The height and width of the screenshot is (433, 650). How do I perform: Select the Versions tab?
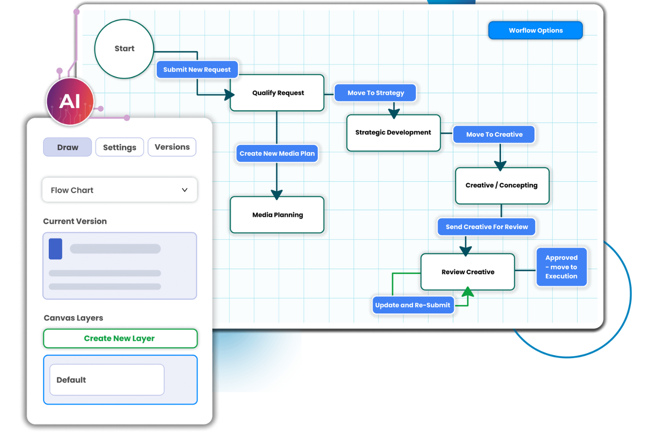172,147
